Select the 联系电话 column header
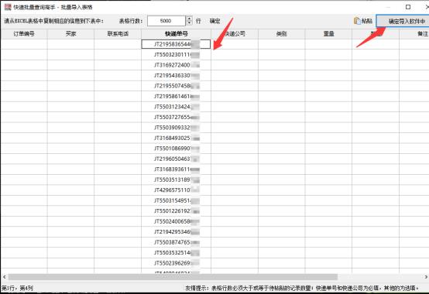 pyautogui.click(x=118, y=34)
